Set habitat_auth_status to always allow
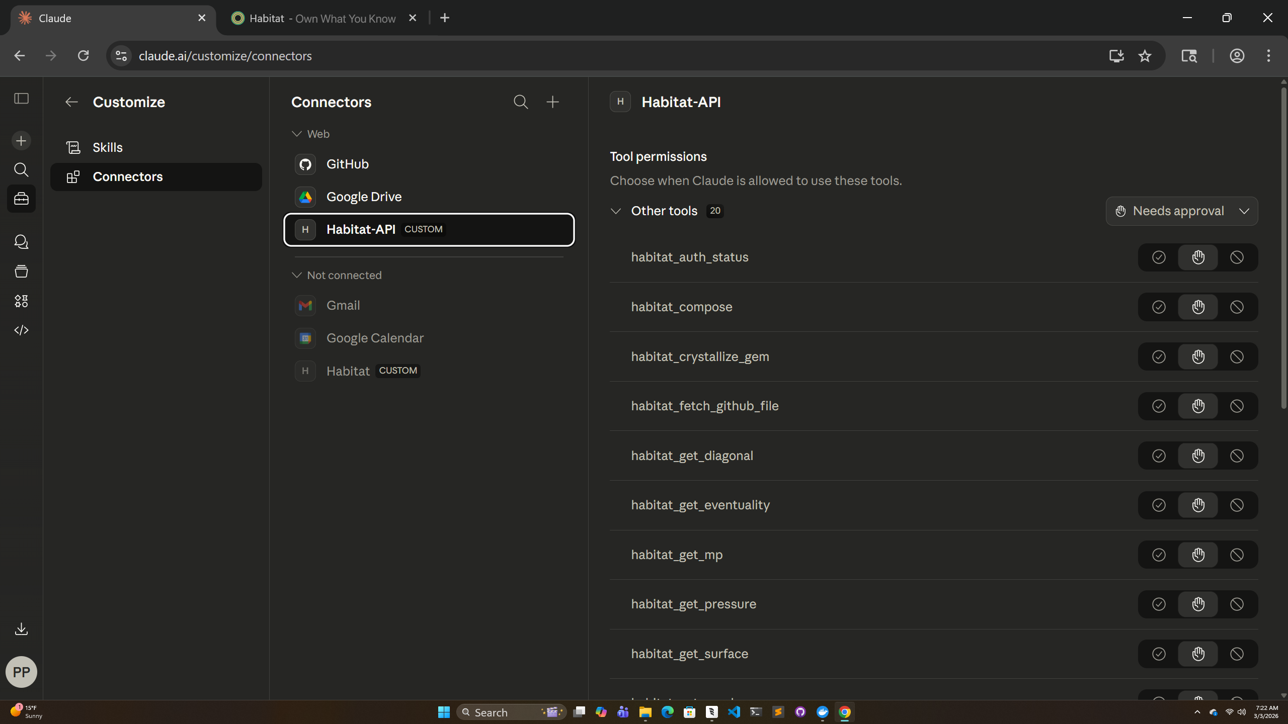Viewport: 1288px width, 724px height. pyautogui.click(x=1159, y=257)
